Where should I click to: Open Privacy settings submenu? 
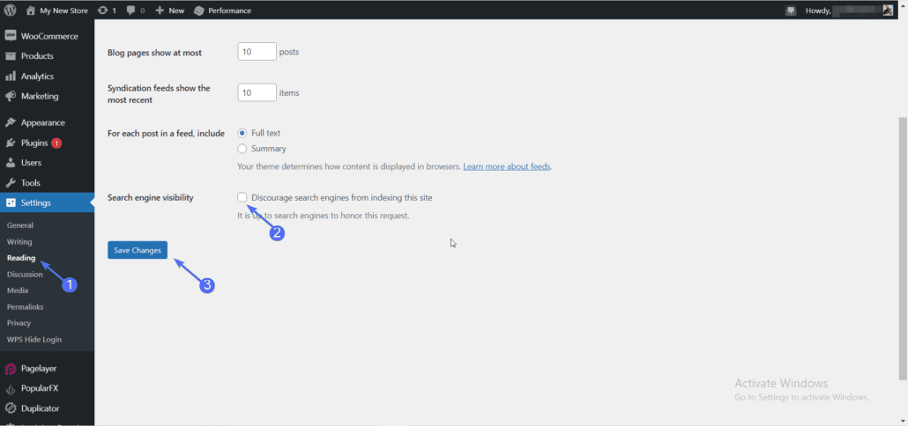[19, 323]
